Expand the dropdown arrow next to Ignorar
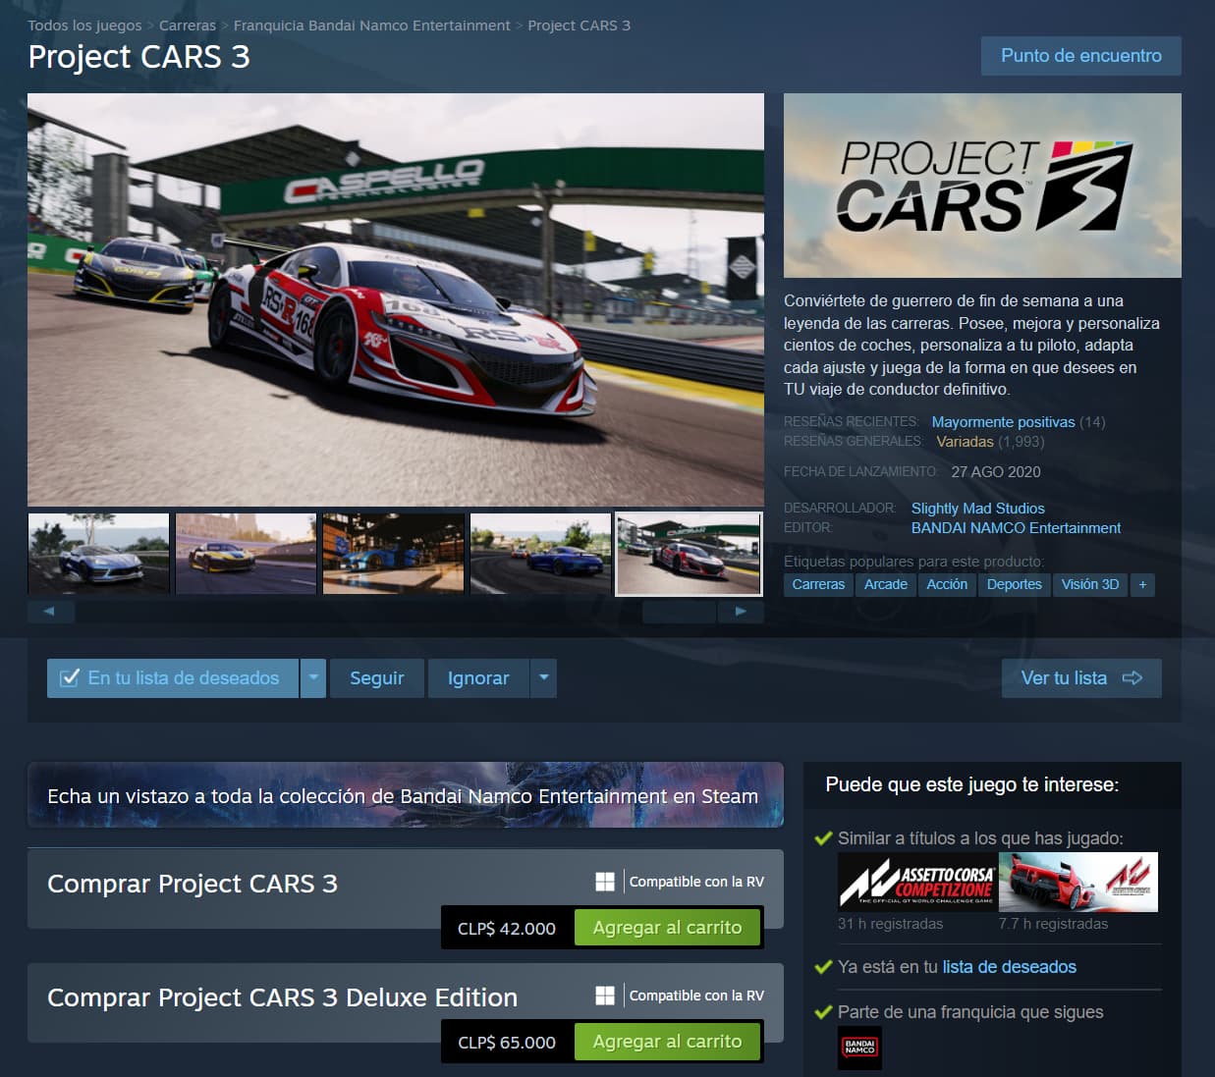 (x=544, y=678)
